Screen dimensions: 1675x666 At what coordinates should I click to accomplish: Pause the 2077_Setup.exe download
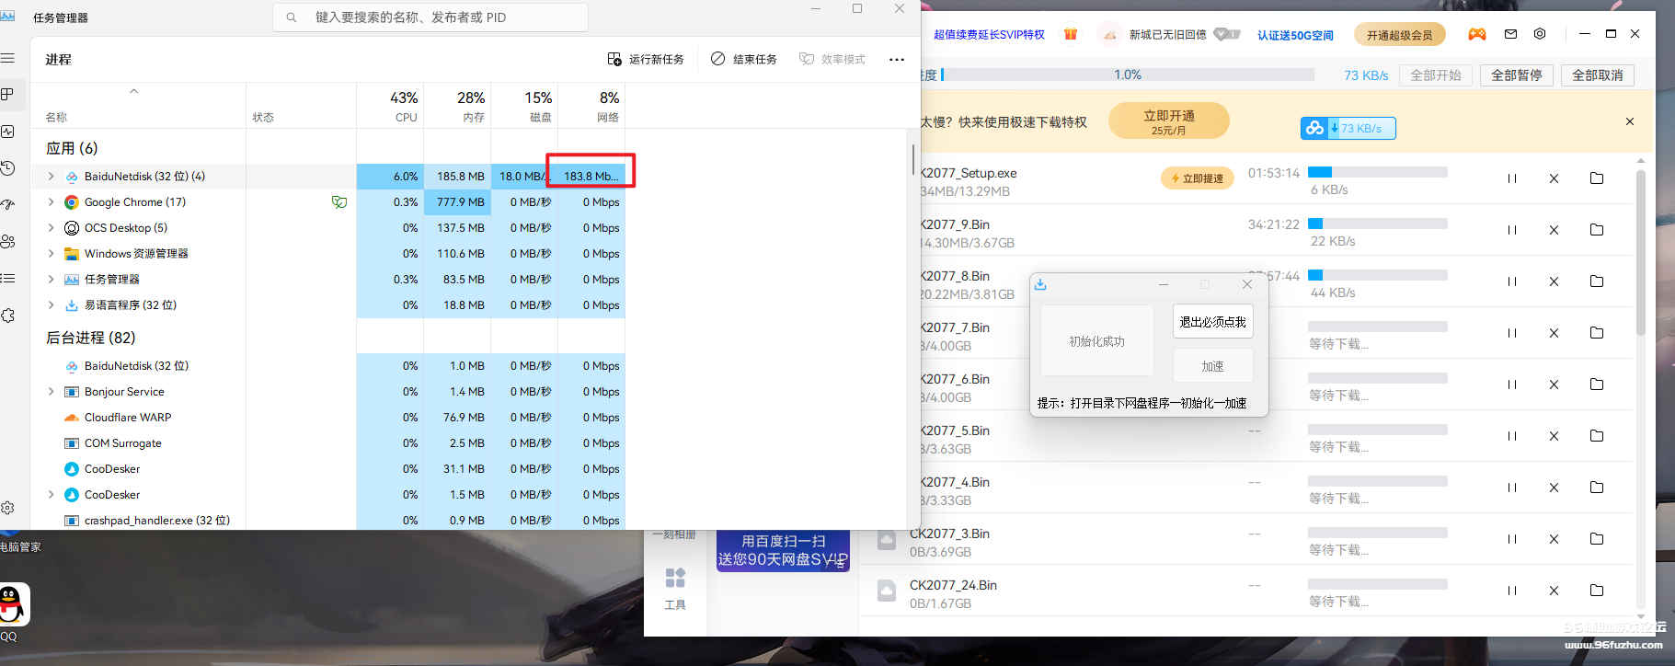click(x=1511, y=178)
